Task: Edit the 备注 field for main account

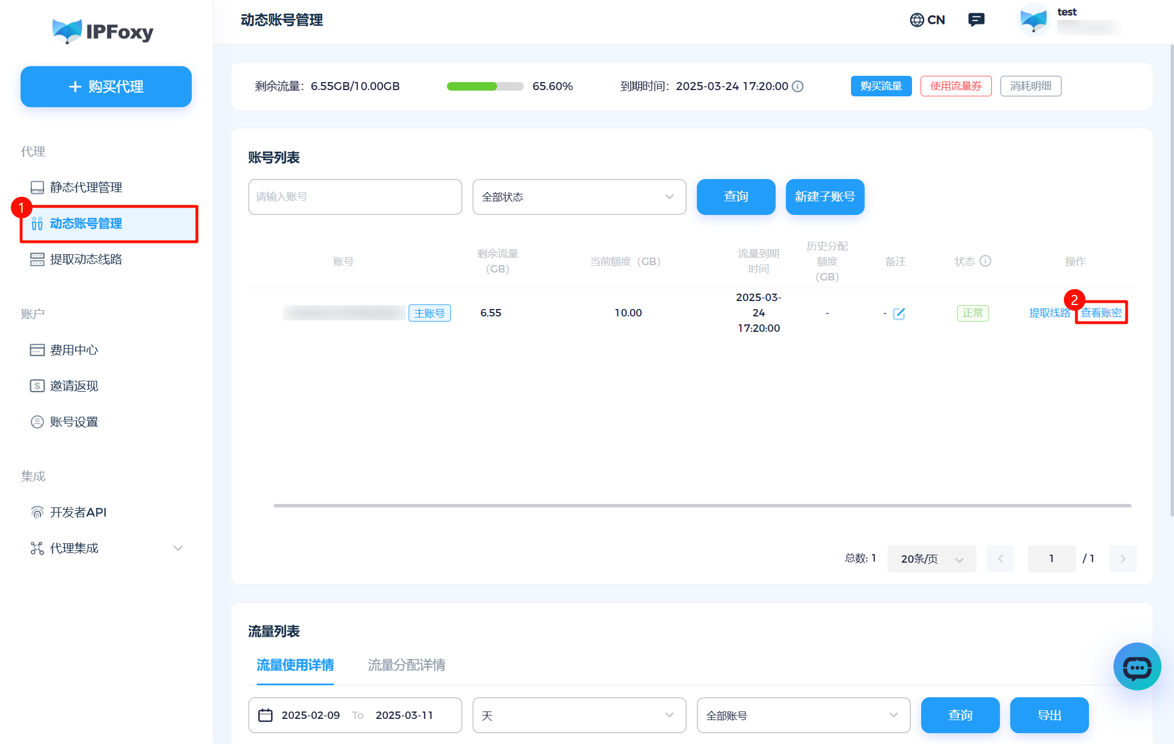Action: pyautogui.click(x=898, y=313)
